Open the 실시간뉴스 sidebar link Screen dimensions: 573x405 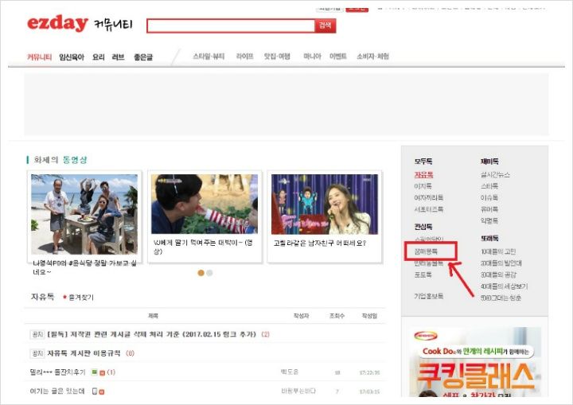click(x=495, y=175)
